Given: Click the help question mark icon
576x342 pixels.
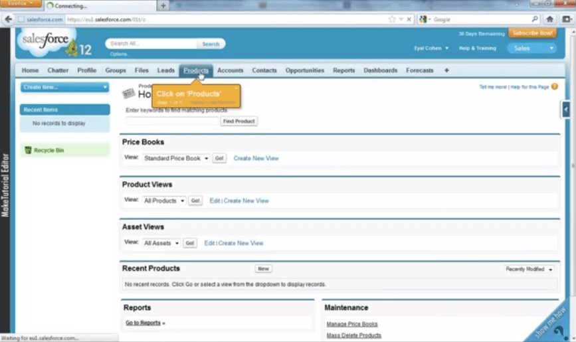Looking at the screenshot, I should click(555, 87).
